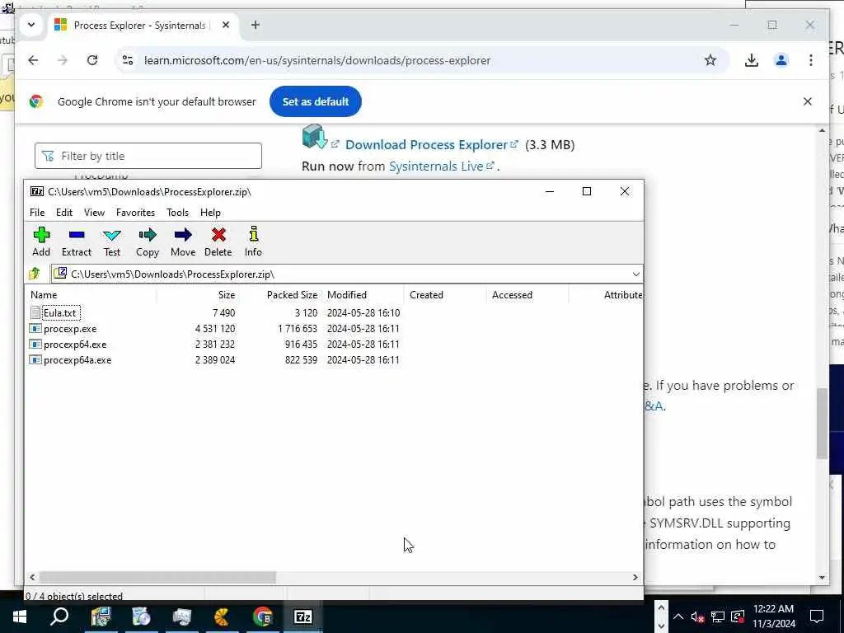Show hidden system tray icons
This screenshot has width=844, height=633.
(x=678, y=617)
